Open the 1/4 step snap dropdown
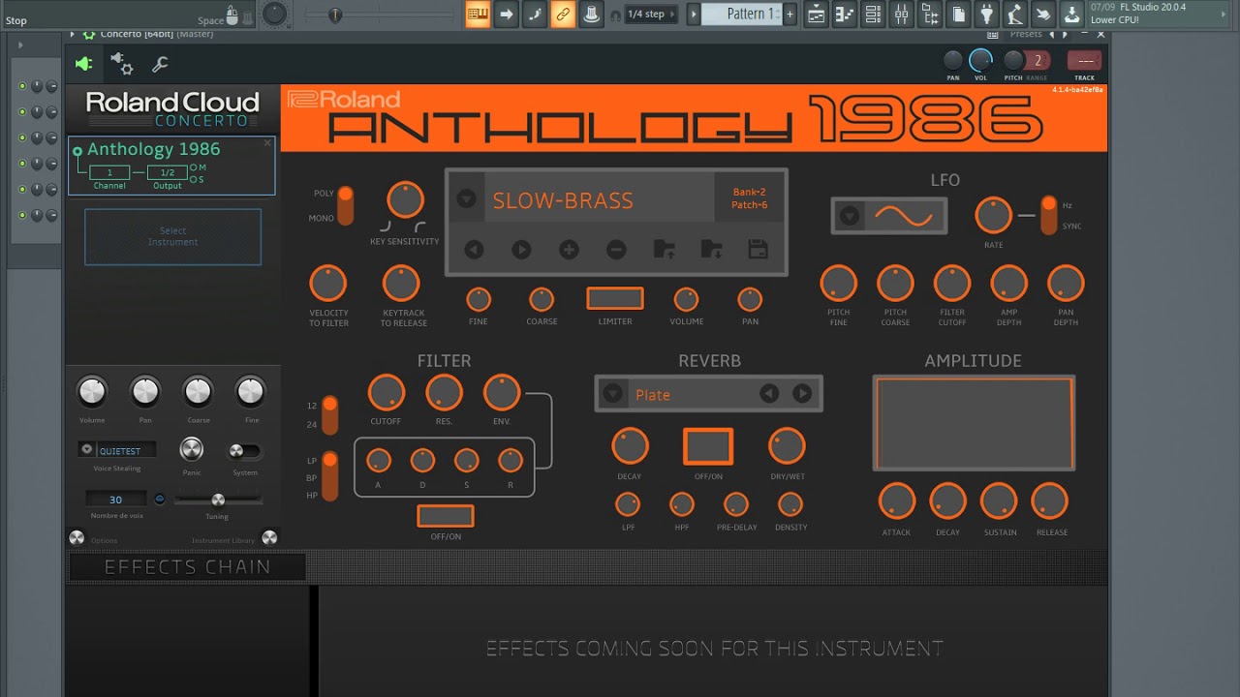1240x697 pixels. [x=652, y=14]
